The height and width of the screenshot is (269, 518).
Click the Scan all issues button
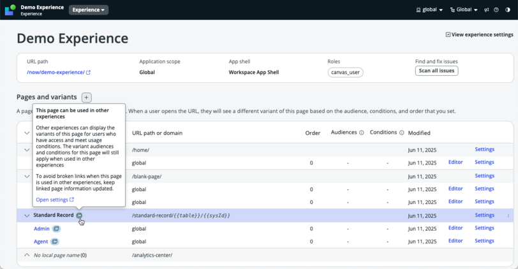coord(436,71)
